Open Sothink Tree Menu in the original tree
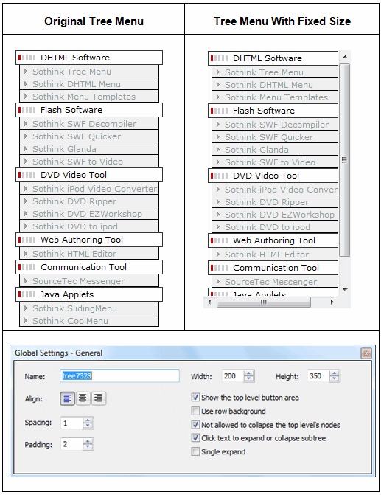Screen dimensions: 381x495 coord(89,72)
